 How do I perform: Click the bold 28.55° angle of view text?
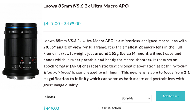tap(62, 47)
